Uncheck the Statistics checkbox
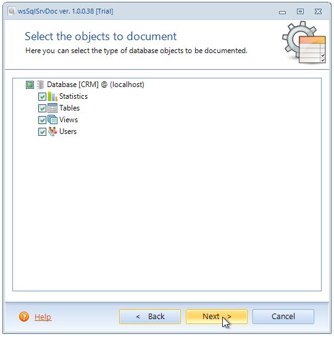Image resolution: width=334 pixels, height=337 pixels. click(x=42, y=96)
